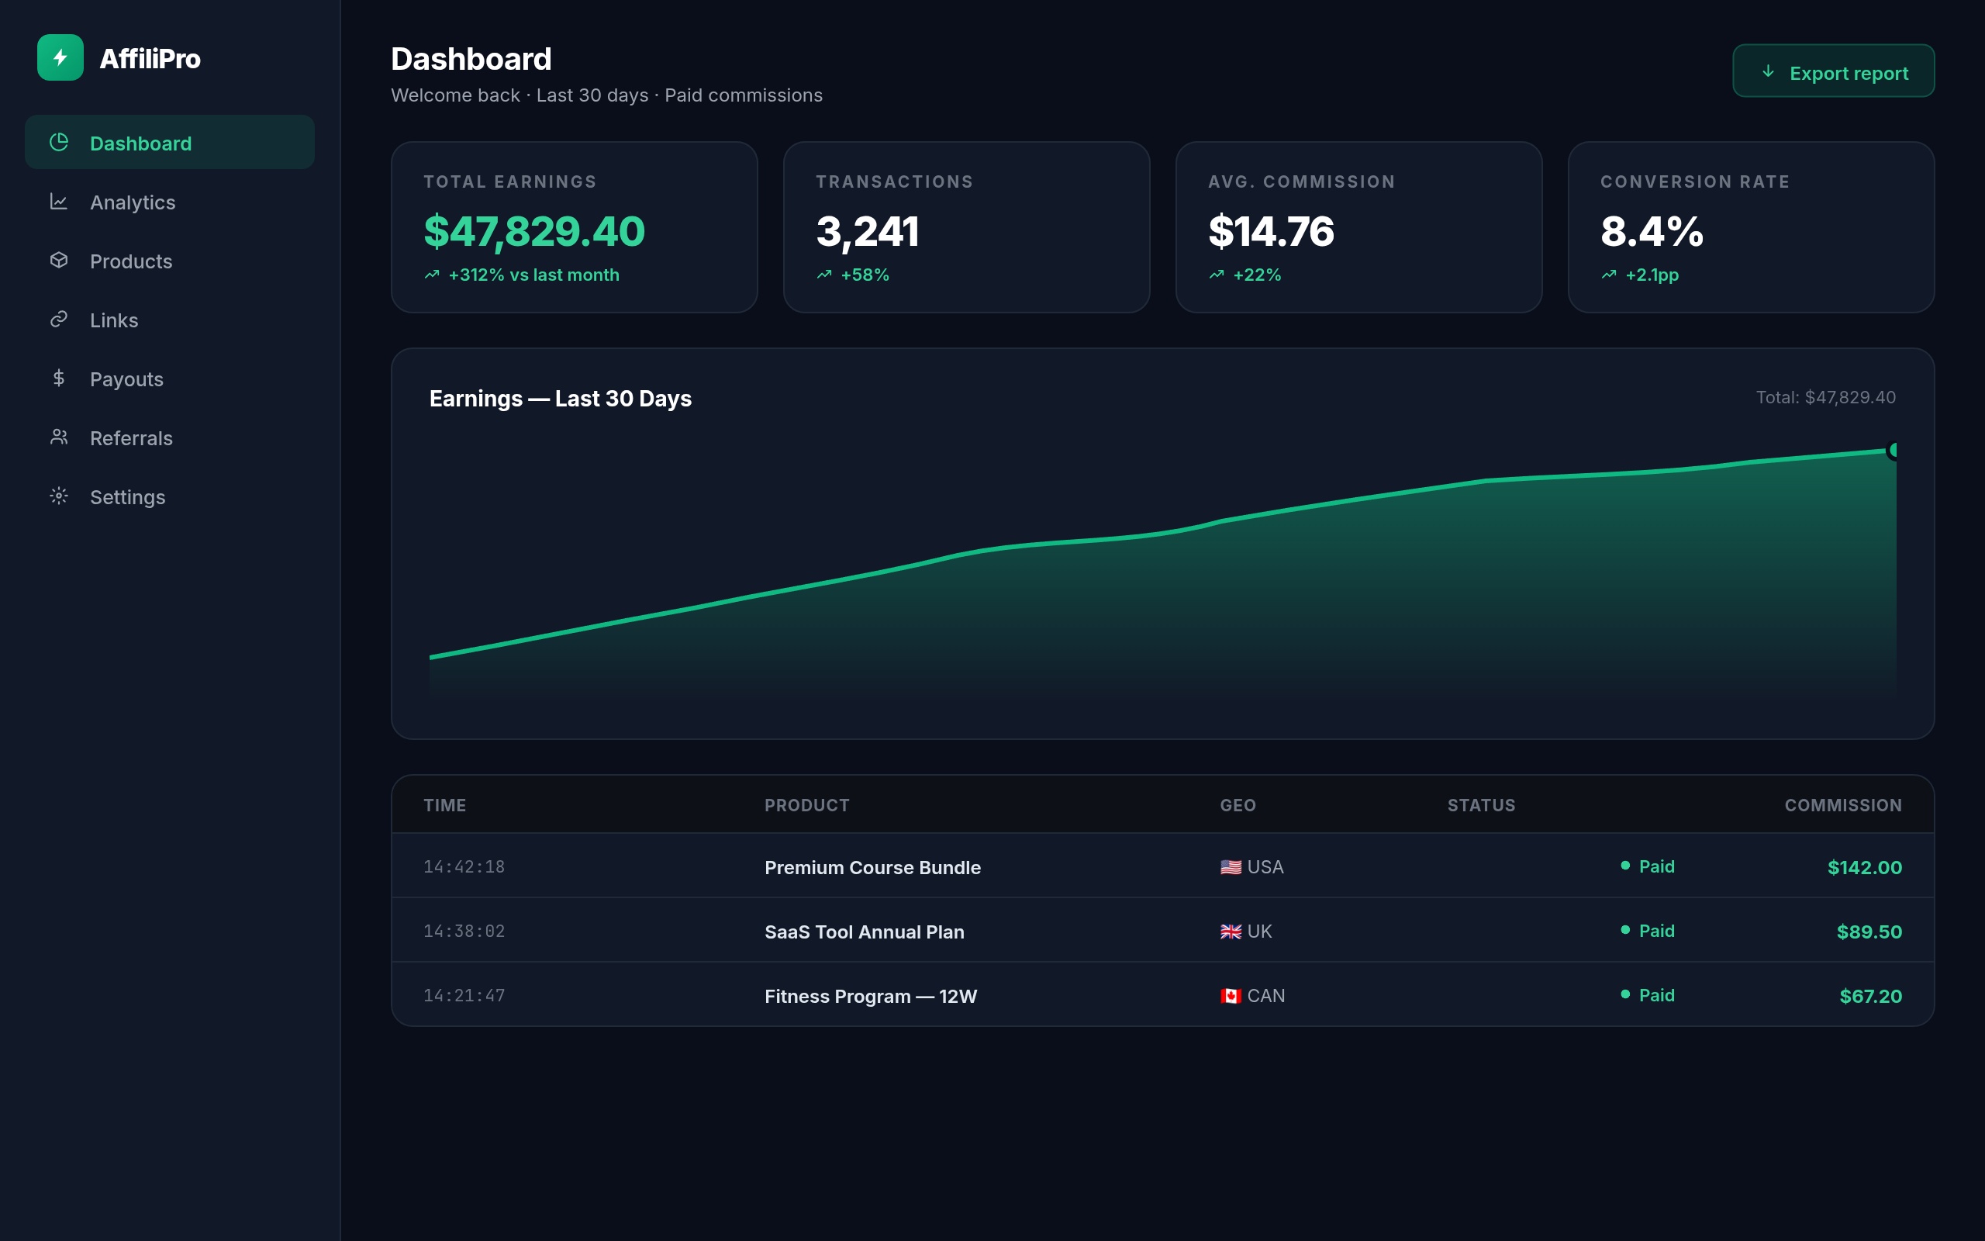Viewport: 1985px width, 1241px height.
Task: Click the chart total label $47,829.40
Action: coord(1826,397)
